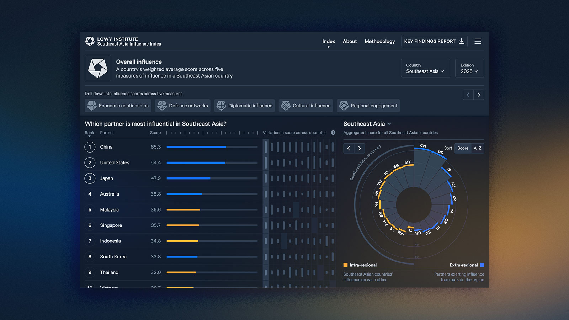Select the Defence networks measure icon
This screenshot has width=569, height=320.
(x=162, y=106)
